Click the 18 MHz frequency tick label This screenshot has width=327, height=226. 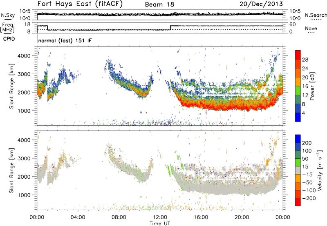click(x=27, y=24)
